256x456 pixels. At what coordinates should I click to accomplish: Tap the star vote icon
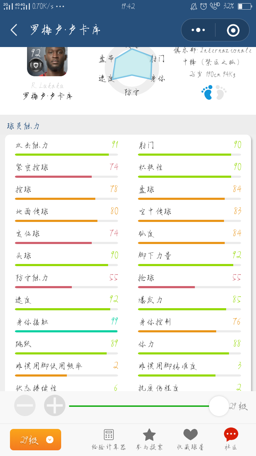149,435
